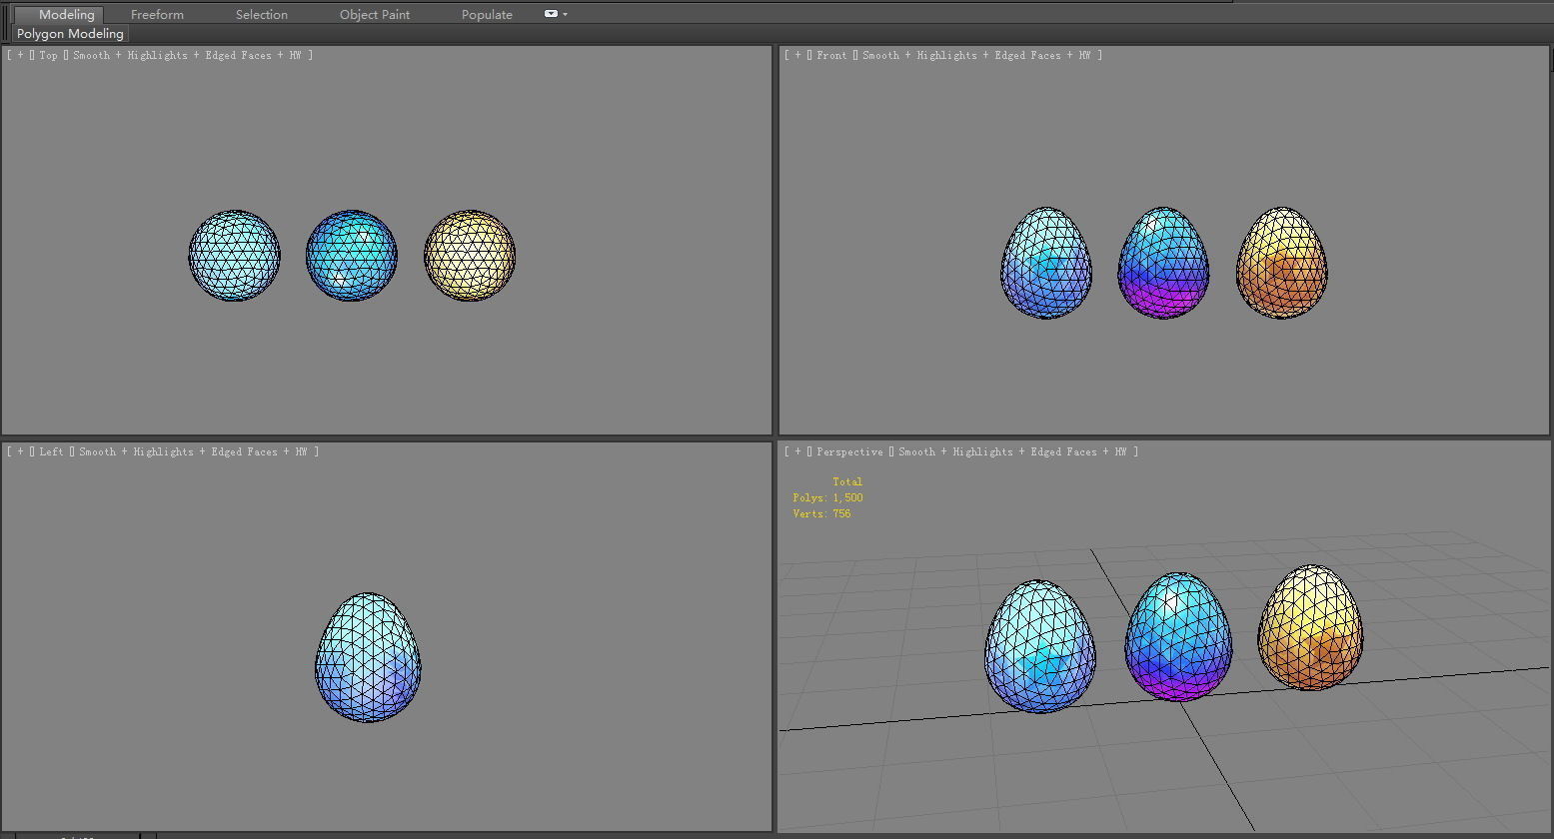Image resolution: width=1554 pixels, height=839 pixels.
Task: Expand the Polygon Modeling panel
Action: pos(70,34)
